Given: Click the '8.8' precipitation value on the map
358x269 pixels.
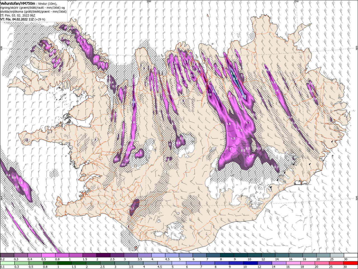Looking at the screenshot, I should (232, 73).
